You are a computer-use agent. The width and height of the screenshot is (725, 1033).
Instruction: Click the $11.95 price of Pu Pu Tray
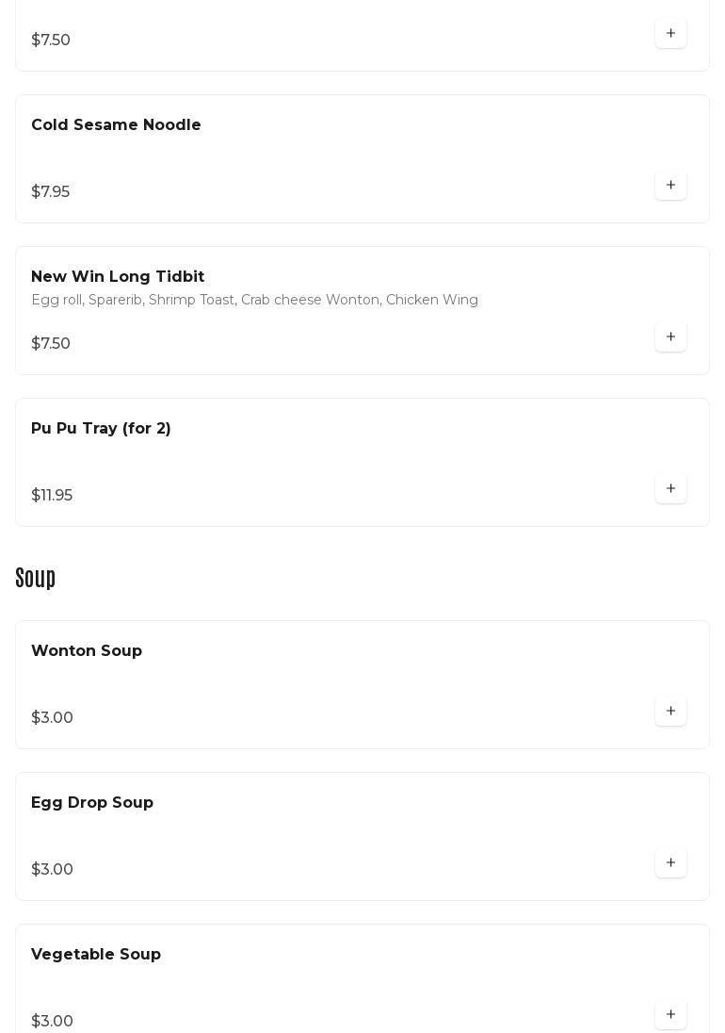click(x=52, y=495)
